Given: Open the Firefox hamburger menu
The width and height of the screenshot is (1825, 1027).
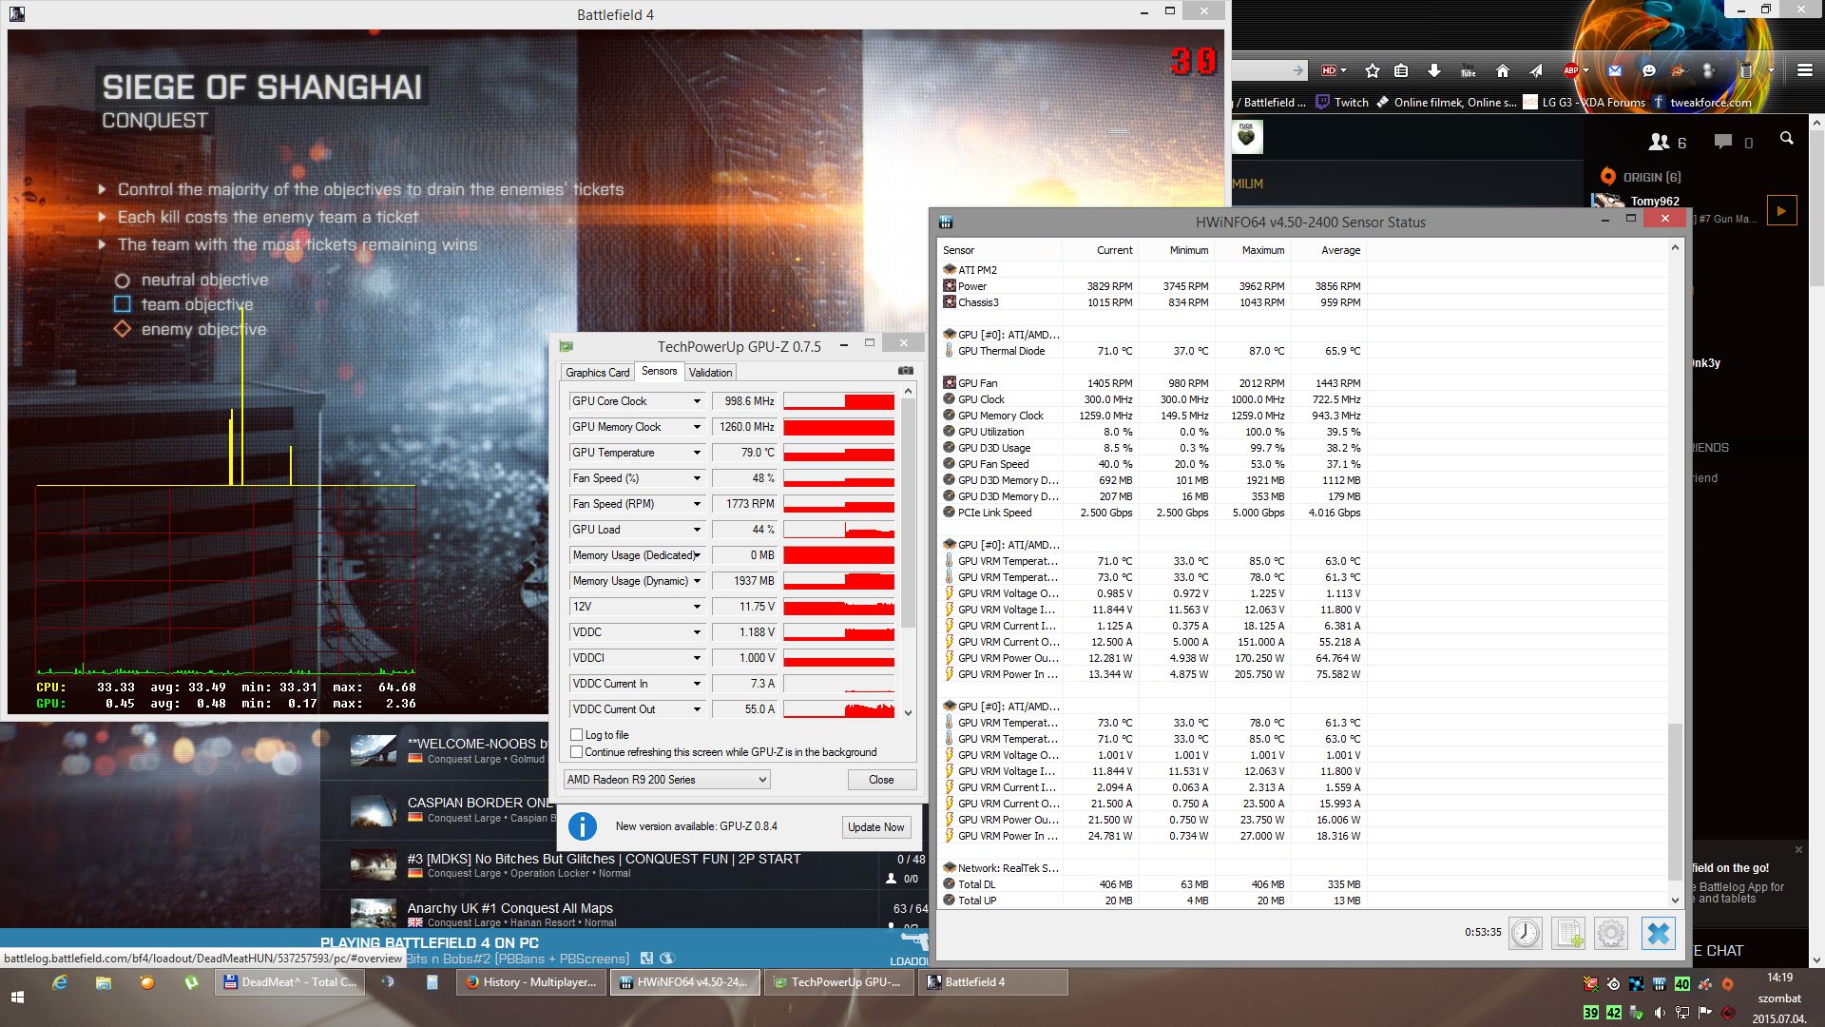Looking at the screenshot, I should coord(1804,70).
